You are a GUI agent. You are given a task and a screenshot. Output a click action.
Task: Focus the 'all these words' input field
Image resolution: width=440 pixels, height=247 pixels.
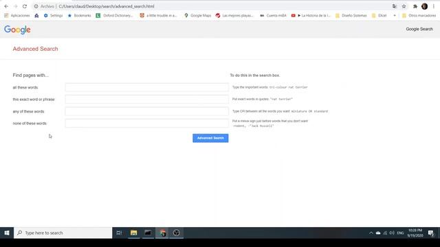(x=146, y=87)
